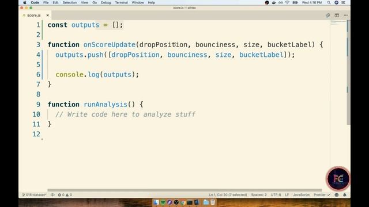Open the Window menu
The image size is (369, 207).
[138, 2]
